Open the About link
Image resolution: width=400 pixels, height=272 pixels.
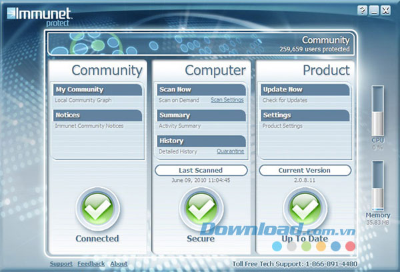pyautogui.click(x=119, y=264)
